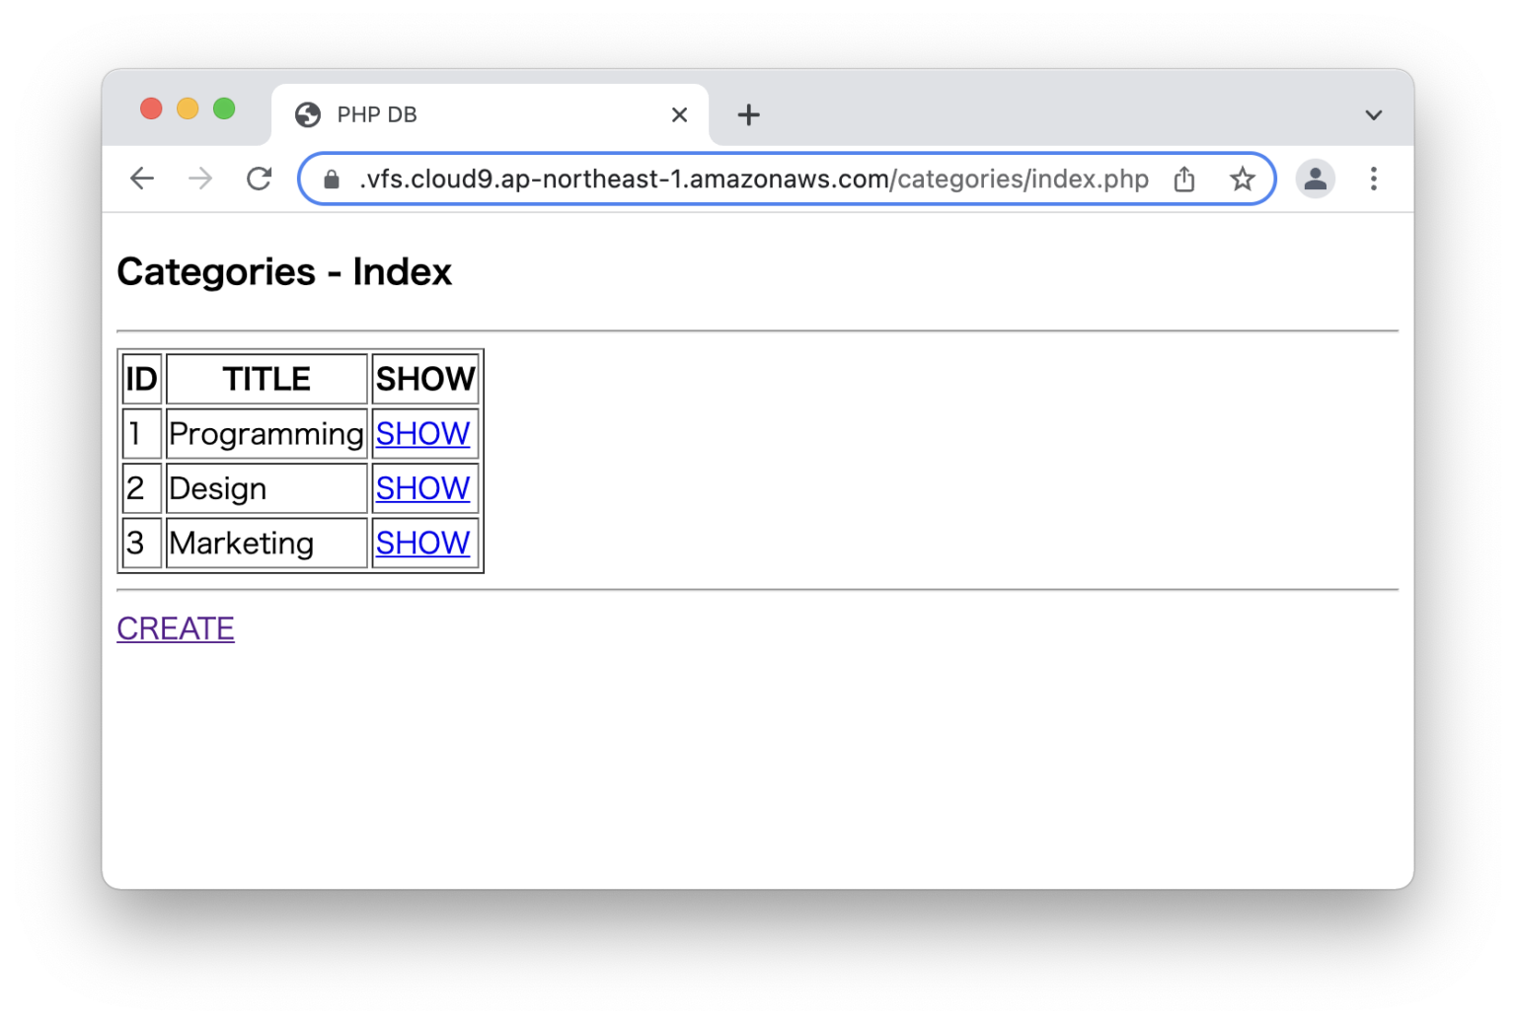Click the globe favicon on tab
Screen dimensions: 1516x1024
pyautogui.click(x=308, y=115)
